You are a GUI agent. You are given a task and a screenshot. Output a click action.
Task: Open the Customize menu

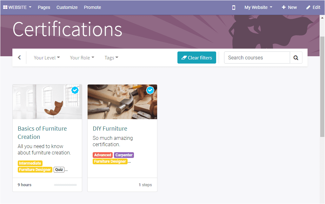click(67, 7)
